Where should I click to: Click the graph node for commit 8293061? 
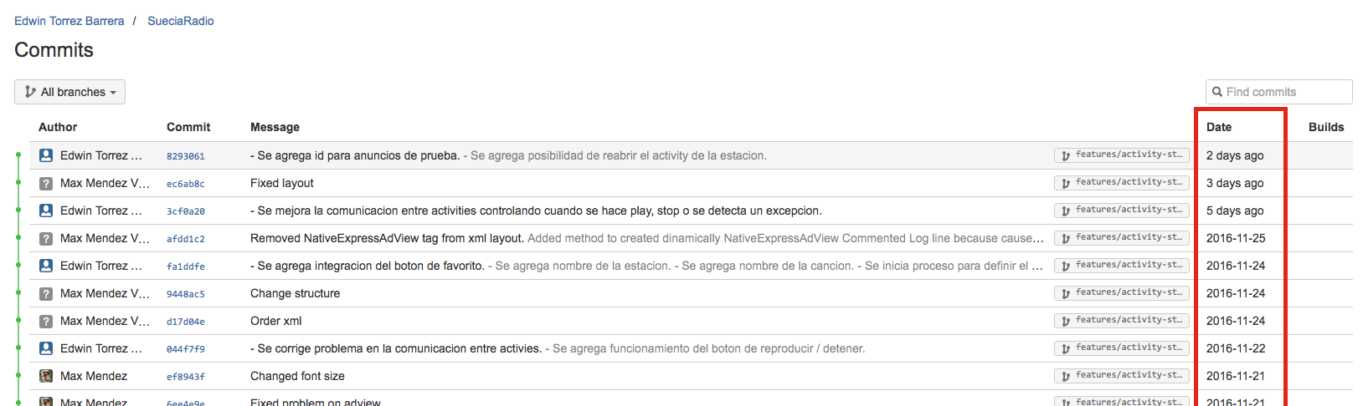18,155
